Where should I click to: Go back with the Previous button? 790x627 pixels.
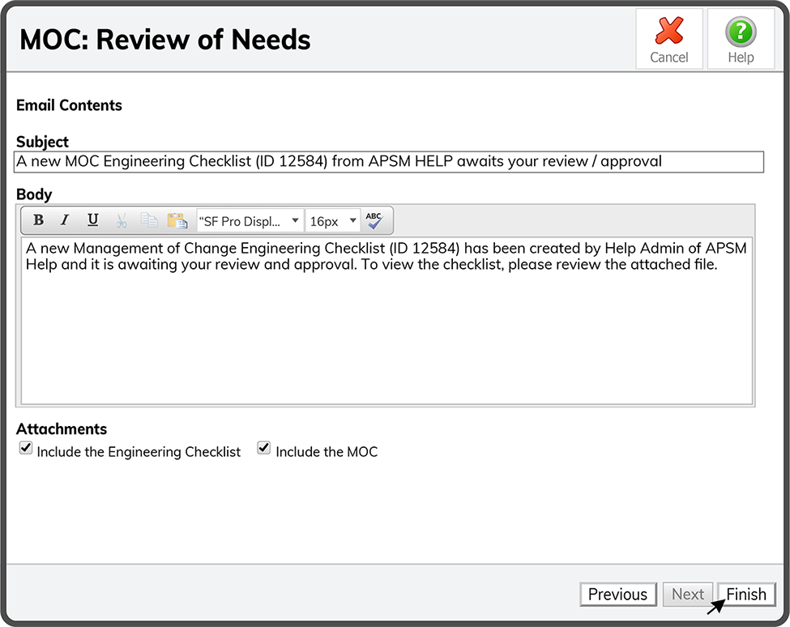tap(617, 595)
